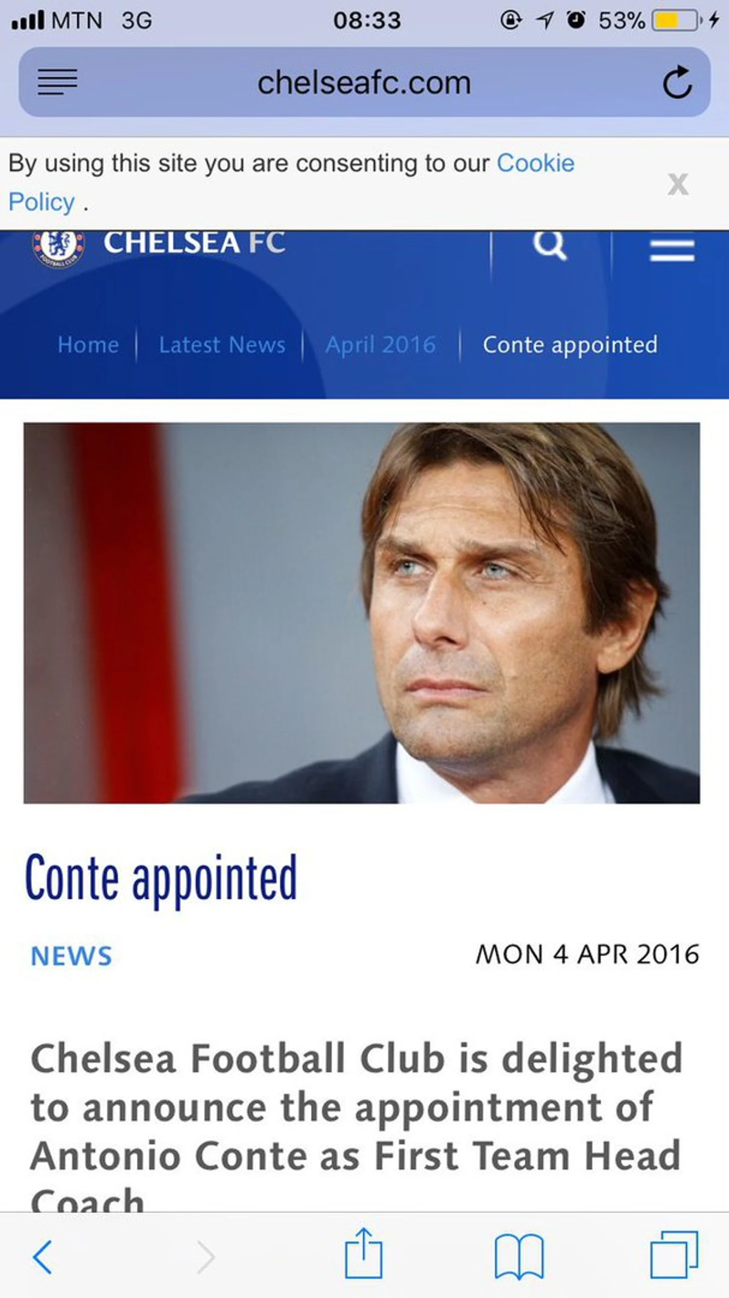Tap the Antonio Conte article photo
Screen dimensions: 729x1298
362,613
